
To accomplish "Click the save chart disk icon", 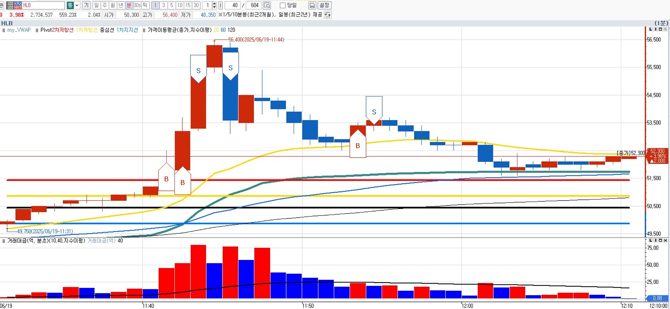I will point(312,5).
